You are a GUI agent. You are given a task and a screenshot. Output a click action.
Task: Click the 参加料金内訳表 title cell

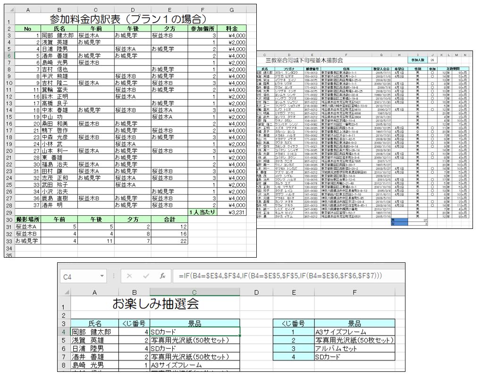pyautogui.click(x=128, y=19)
